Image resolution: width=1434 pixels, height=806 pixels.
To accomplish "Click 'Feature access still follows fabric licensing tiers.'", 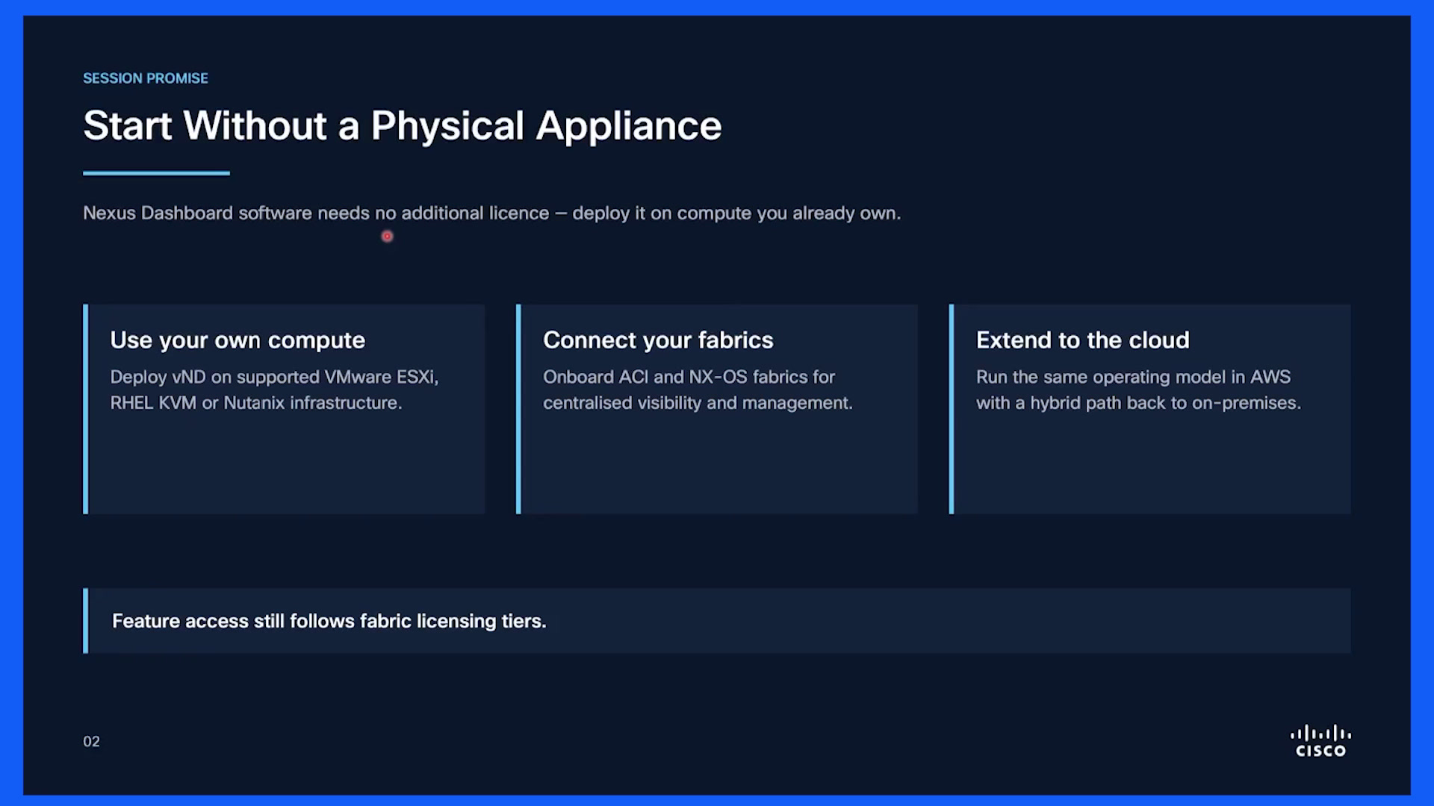I will (x=329, y=621).
